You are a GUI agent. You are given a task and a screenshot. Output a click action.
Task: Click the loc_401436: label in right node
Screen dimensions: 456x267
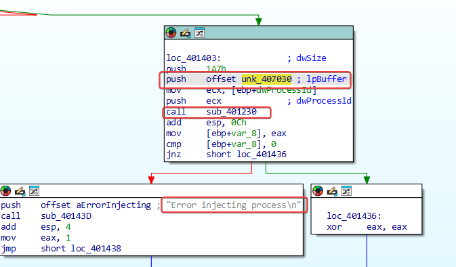(354, 216)
